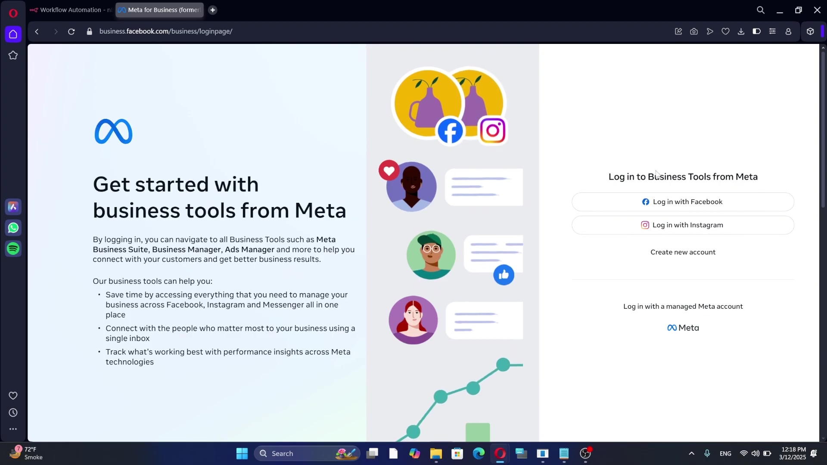Open the notification bell in tray

pyautogui.click(x=814, y=453)
